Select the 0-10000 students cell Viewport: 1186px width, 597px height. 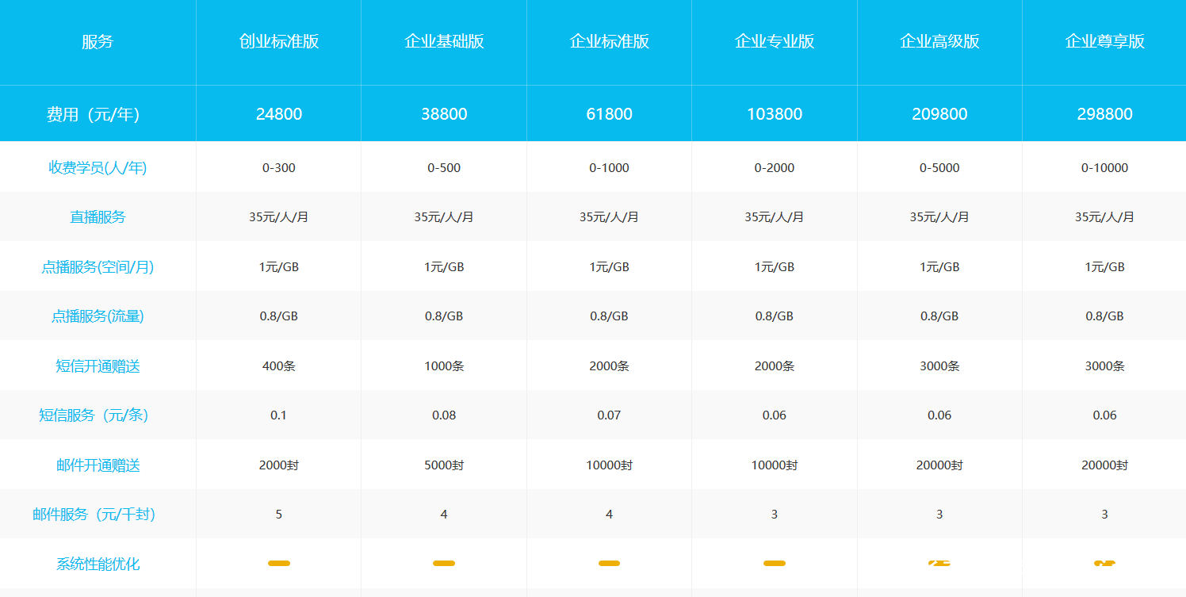click(x=1104, y=167)
